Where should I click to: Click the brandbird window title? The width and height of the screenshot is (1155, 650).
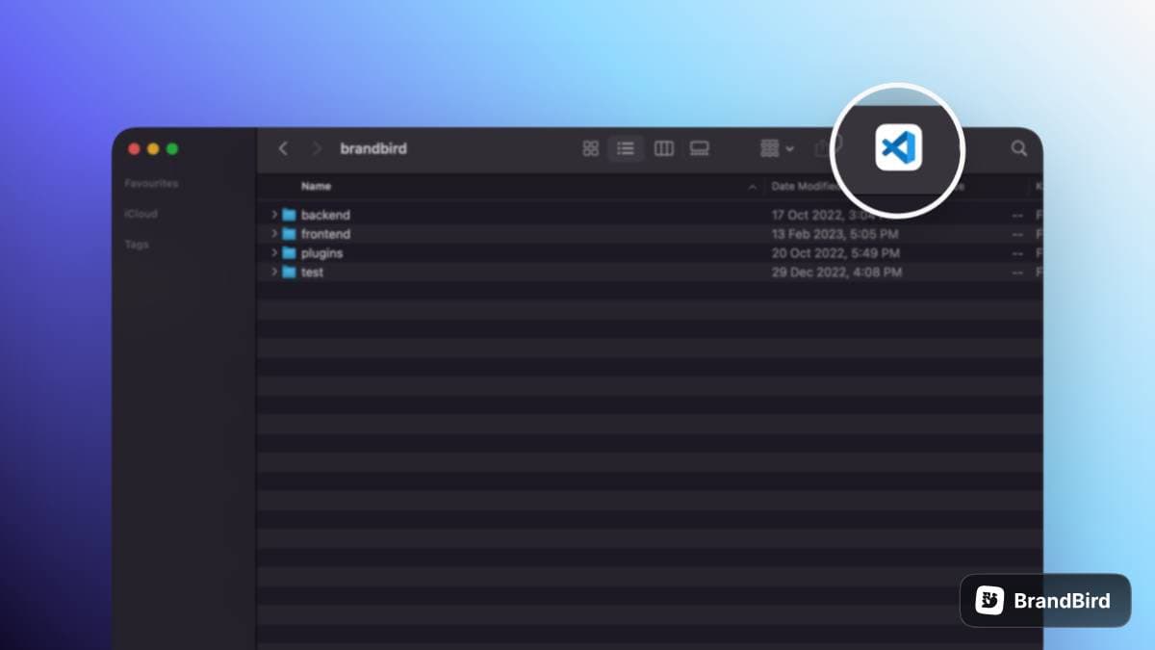373,148
